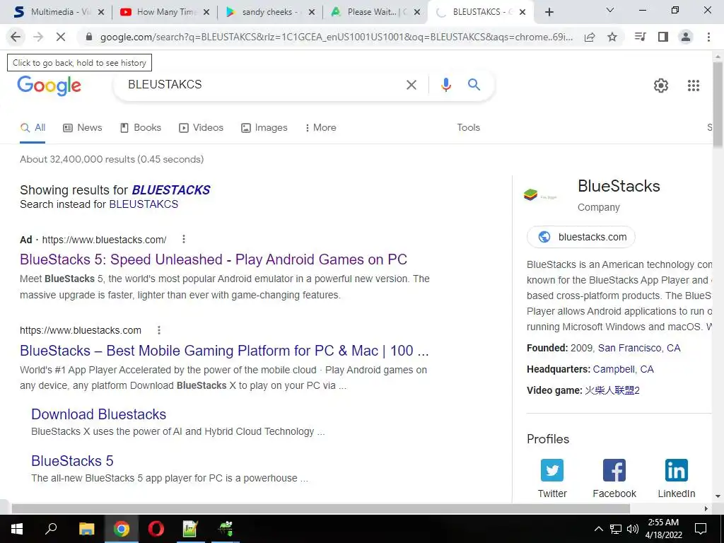Open tab search chevron in title bar

point(610,10)
